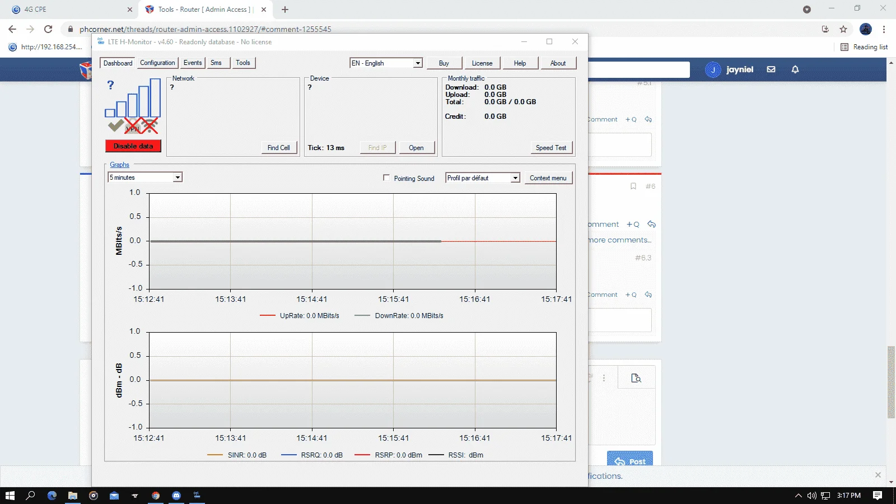Screen dimensions: 896x504
Task: Click the volume icon in system tray
Action: 811,496
